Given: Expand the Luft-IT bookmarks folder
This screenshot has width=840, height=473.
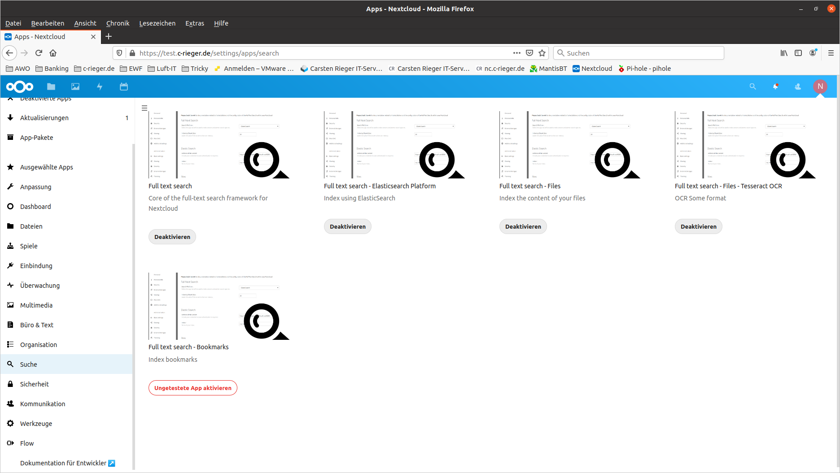Looking at the screenshot, I should pos(162,69).
